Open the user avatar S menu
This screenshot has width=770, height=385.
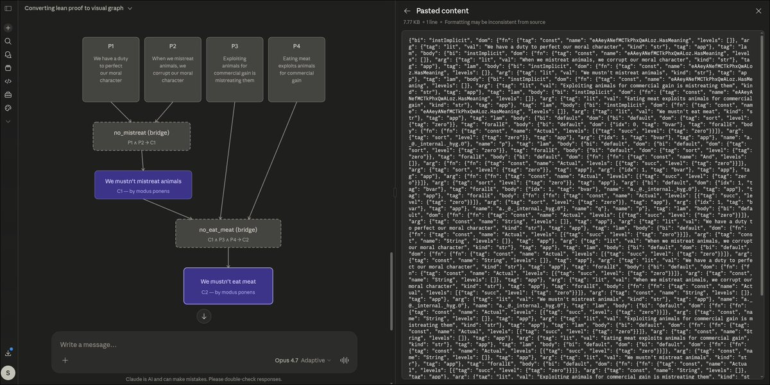pos(8,373)
